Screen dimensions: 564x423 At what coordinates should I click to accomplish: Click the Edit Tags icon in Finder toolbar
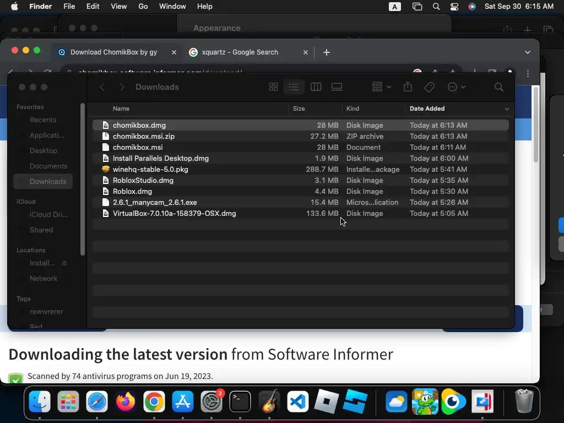tap(429, 87)
